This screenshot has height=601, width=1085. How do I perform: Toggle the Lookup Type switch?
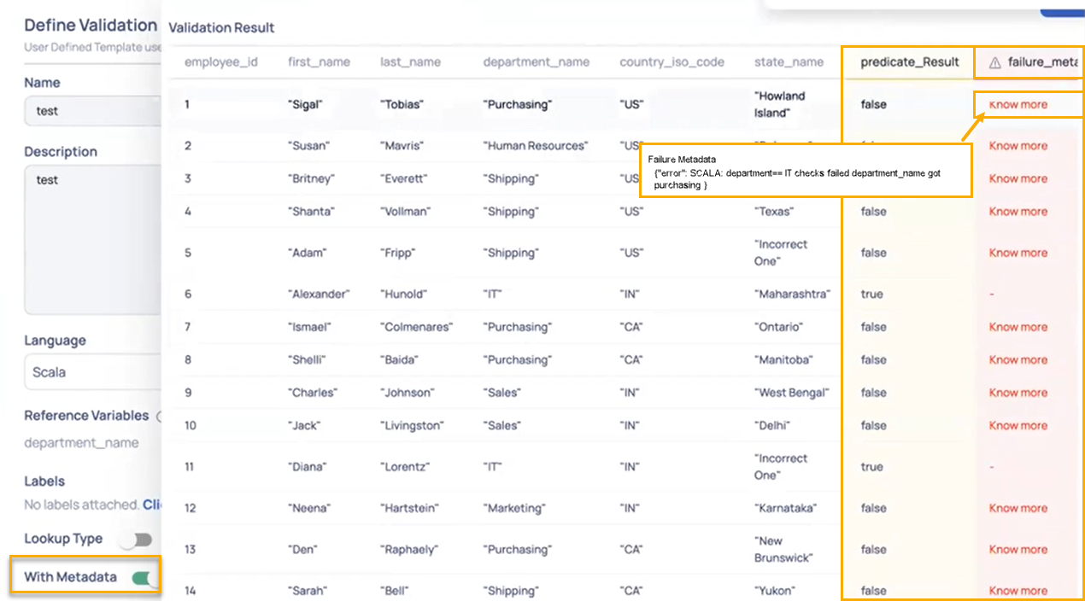(x=137, y=540)
